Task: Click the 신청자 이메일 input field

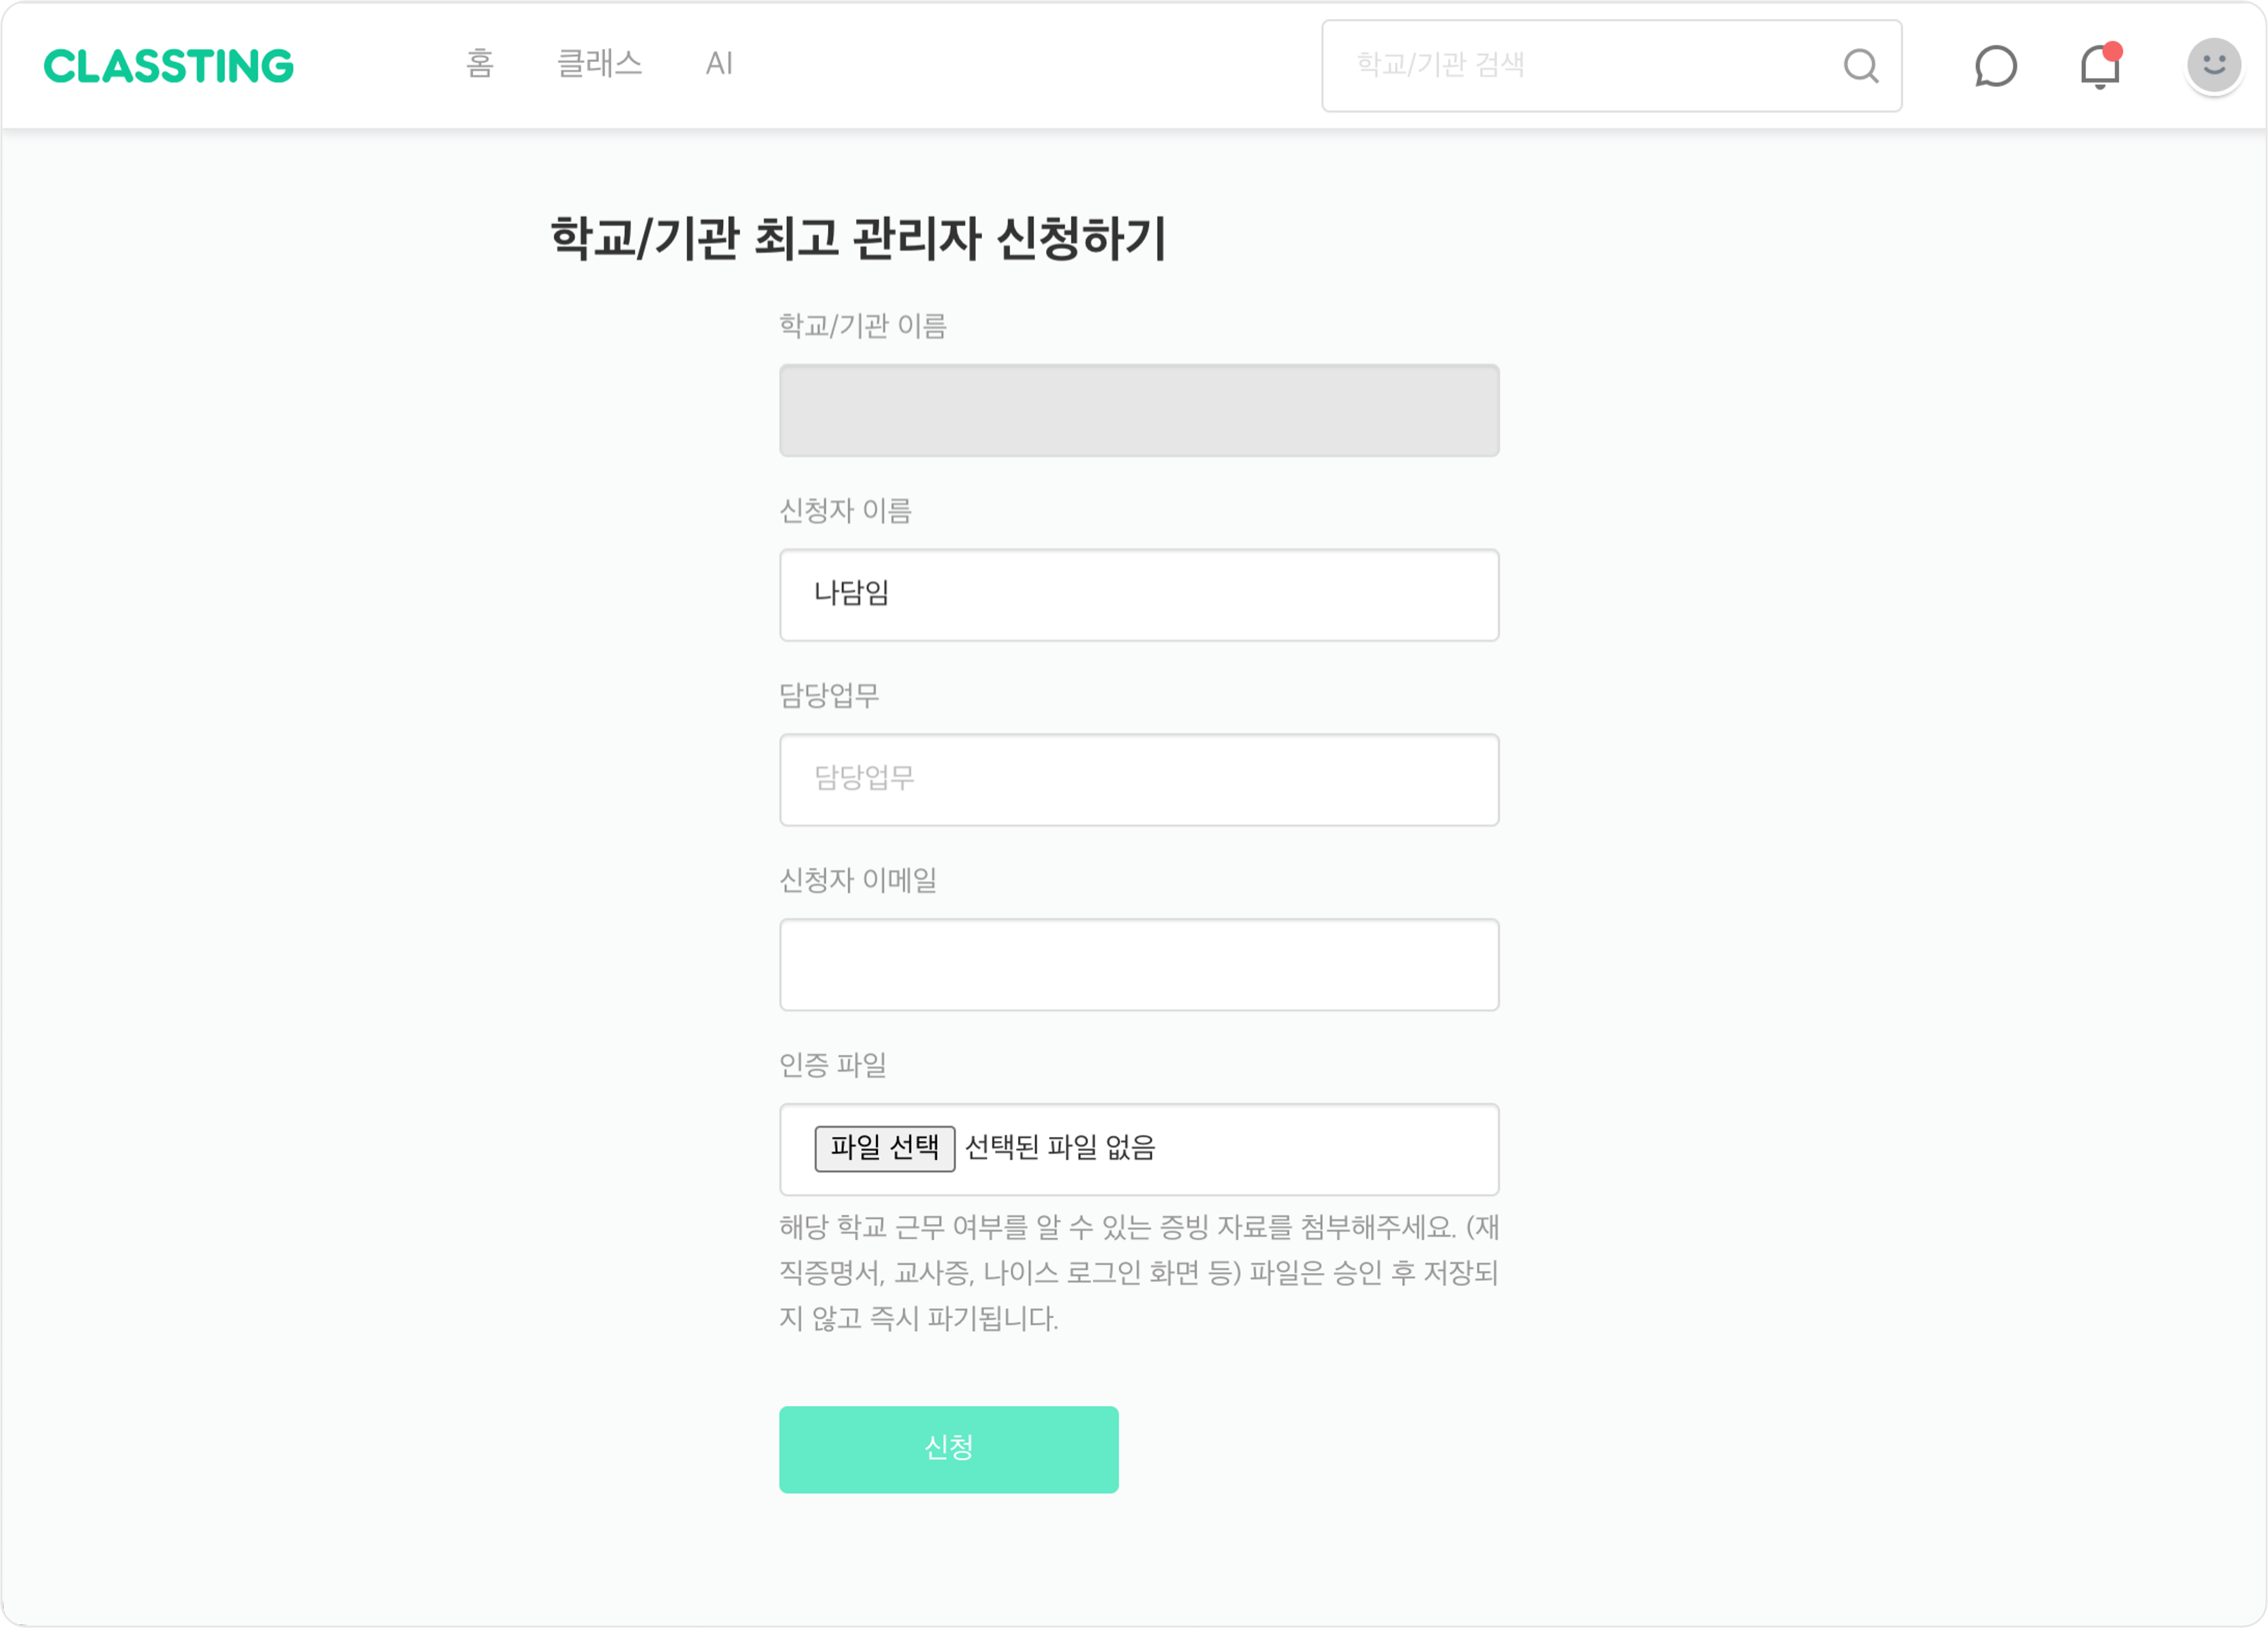Action: pos(1139,965)
